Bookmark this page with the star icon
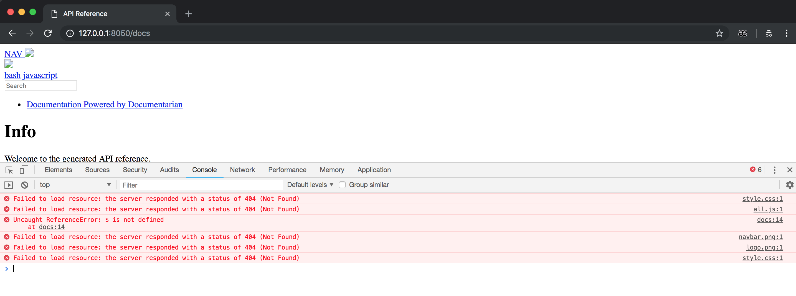The height and width of the screenshot is (296, 796). point(719,33)
